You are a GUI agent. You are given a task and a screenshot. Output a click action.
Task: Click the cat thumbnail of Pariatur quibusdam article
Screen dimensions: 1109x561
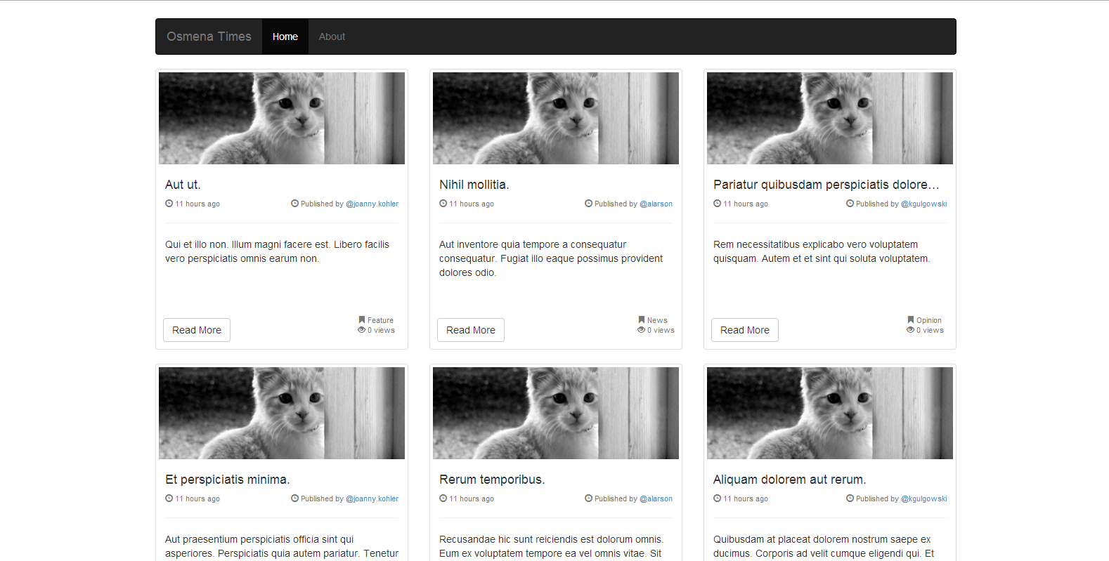[x=830, y=118]
